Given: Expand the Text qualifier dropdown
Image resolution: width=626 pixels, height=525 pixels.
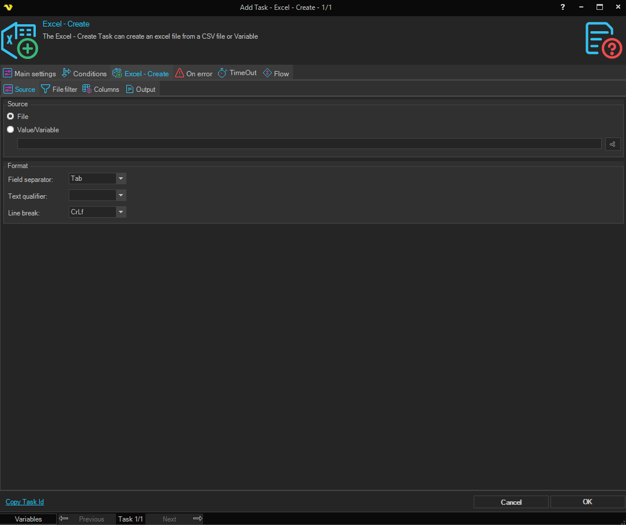Looking at the screenshot, I should point(121,196).
